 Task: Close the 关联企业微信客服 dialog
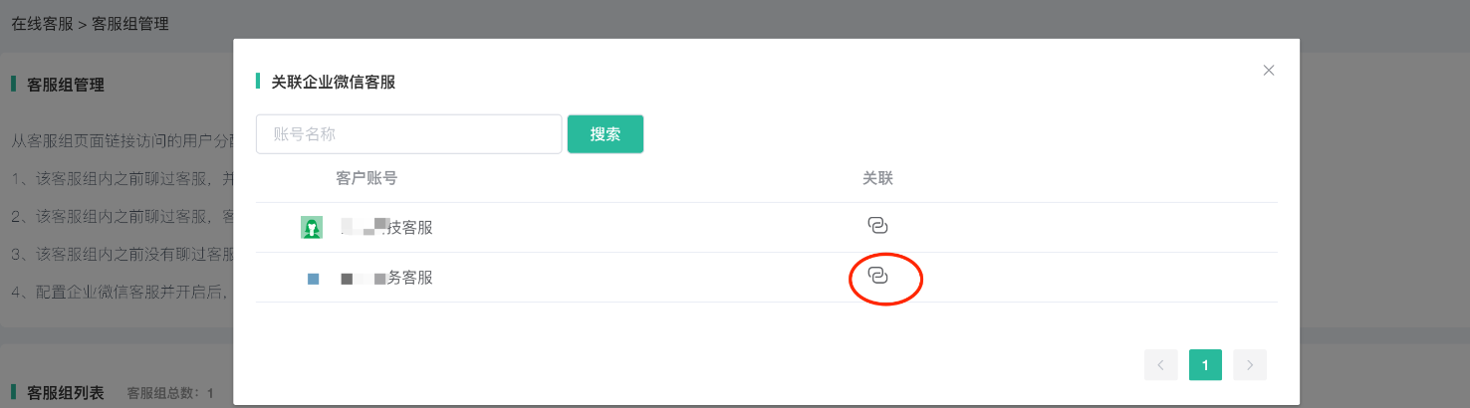pyautogui.click(x=1268, y=71)
